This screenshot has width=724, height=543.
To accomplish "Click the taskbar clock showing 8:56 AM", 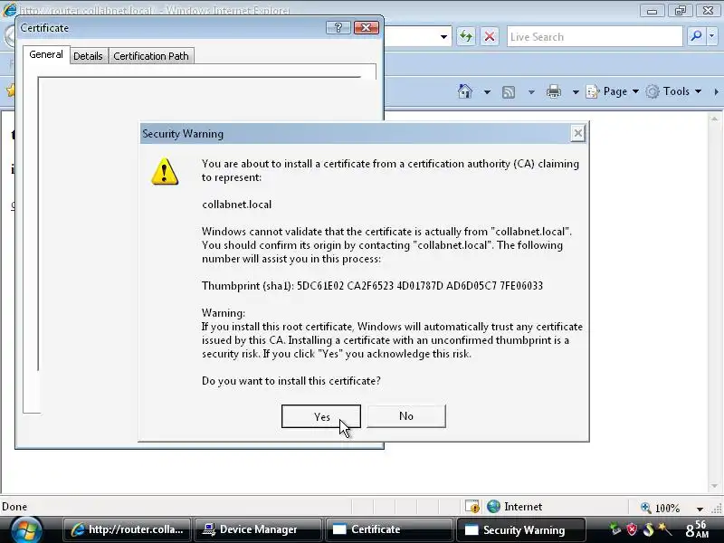I will (696, 529).
